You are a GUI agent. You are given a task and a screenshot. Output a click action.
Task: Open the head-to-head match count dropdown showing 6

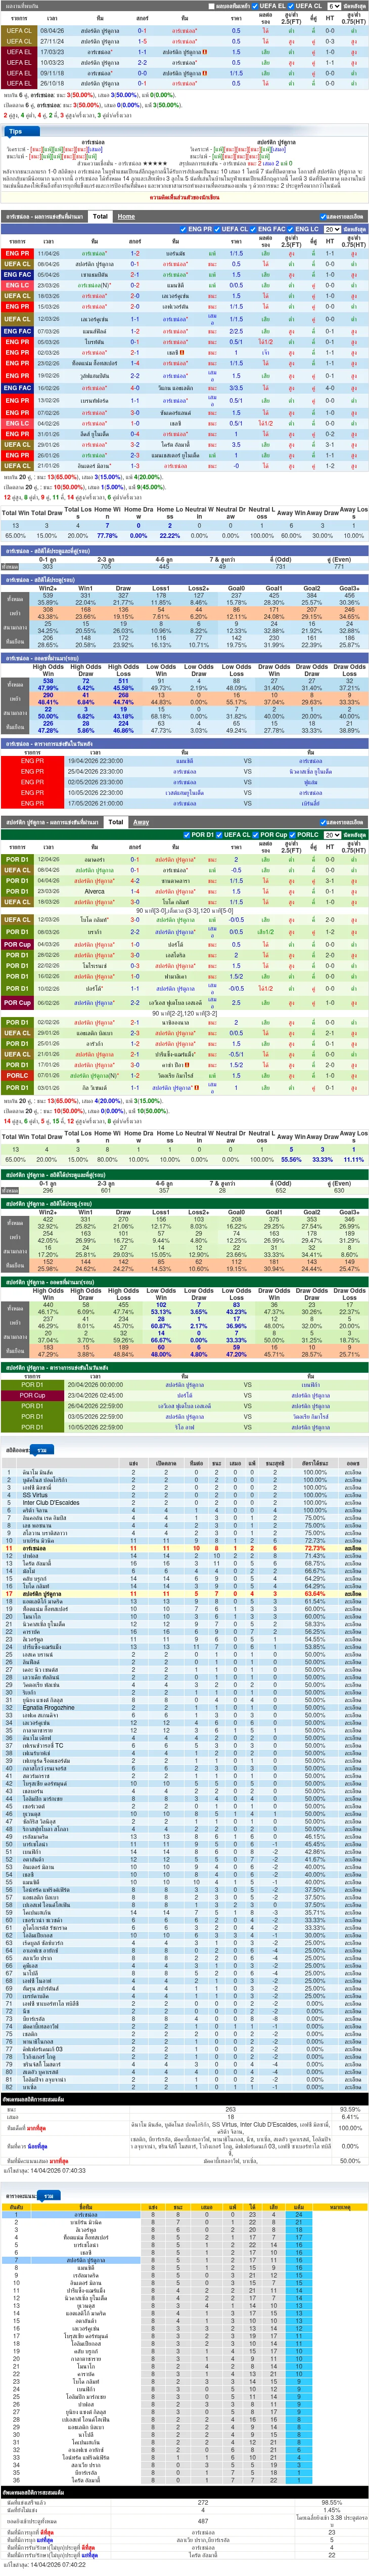coord(335,6)
